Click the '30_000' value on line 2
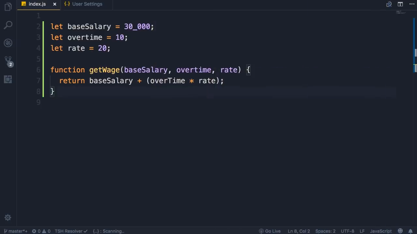Image resolution: width=417 pixels, height=234 pixels. [x=137, y=27]
